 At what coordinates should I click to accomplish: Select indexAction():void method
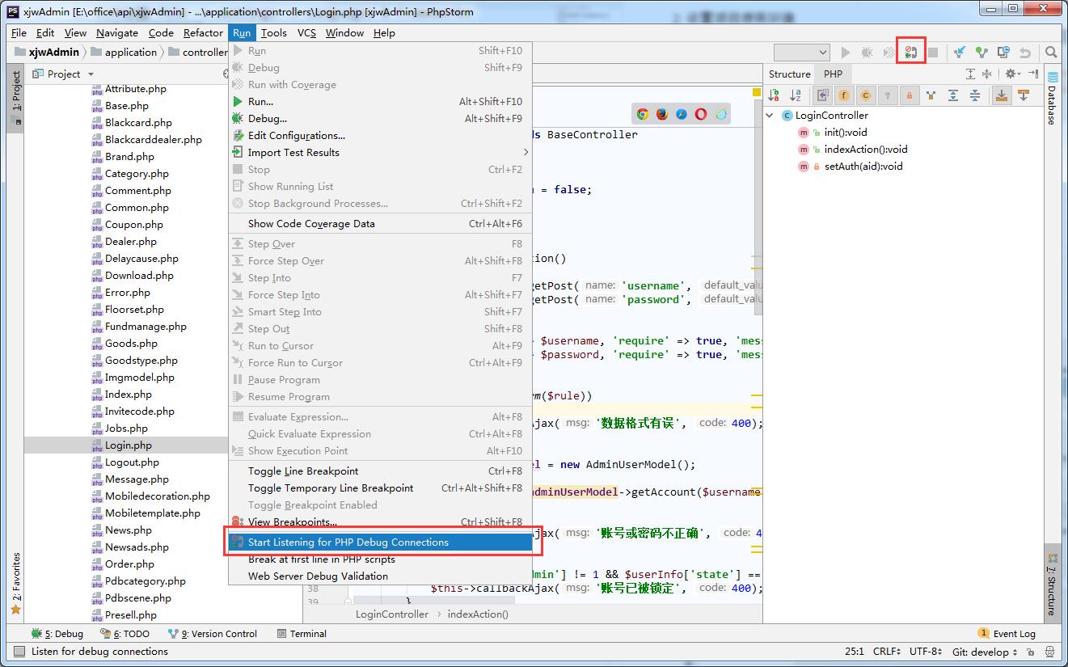(x=866, y=150)
